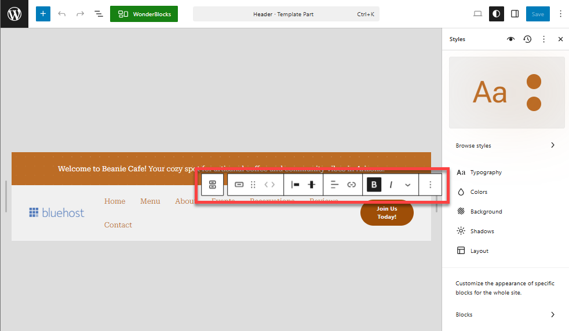Image resolution: width=569 pixels, height=331 pixels.
Task: Toggle Italic formatting in block toolbar
Action: (391, 185)
